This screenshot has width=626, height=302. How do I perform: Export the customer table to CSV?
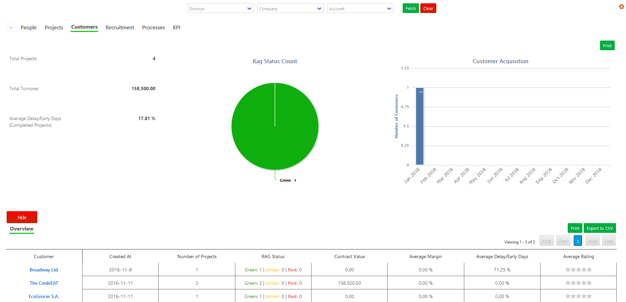point(600,228)
